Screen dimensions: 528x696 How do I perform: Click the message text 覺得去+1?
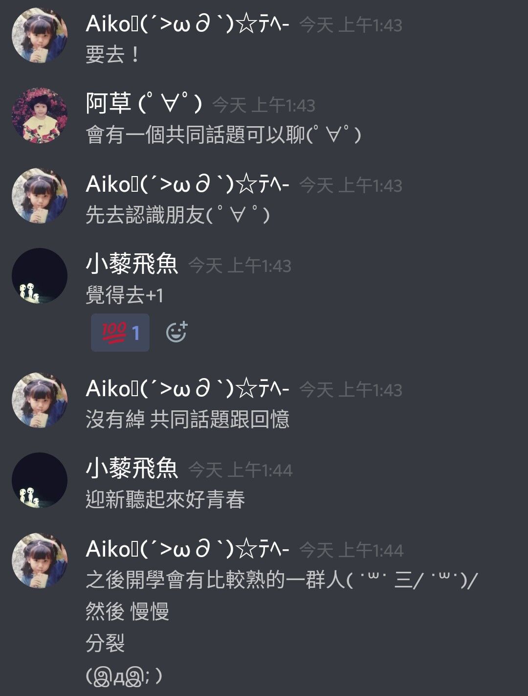coord(125,295)
